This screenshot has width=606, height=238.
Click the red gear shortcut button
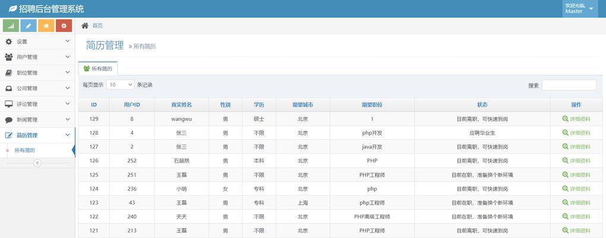(x=64, y=26)
